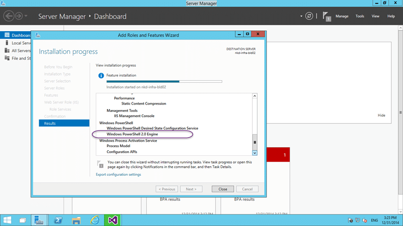Open the Help menu

tap(391, 16)
